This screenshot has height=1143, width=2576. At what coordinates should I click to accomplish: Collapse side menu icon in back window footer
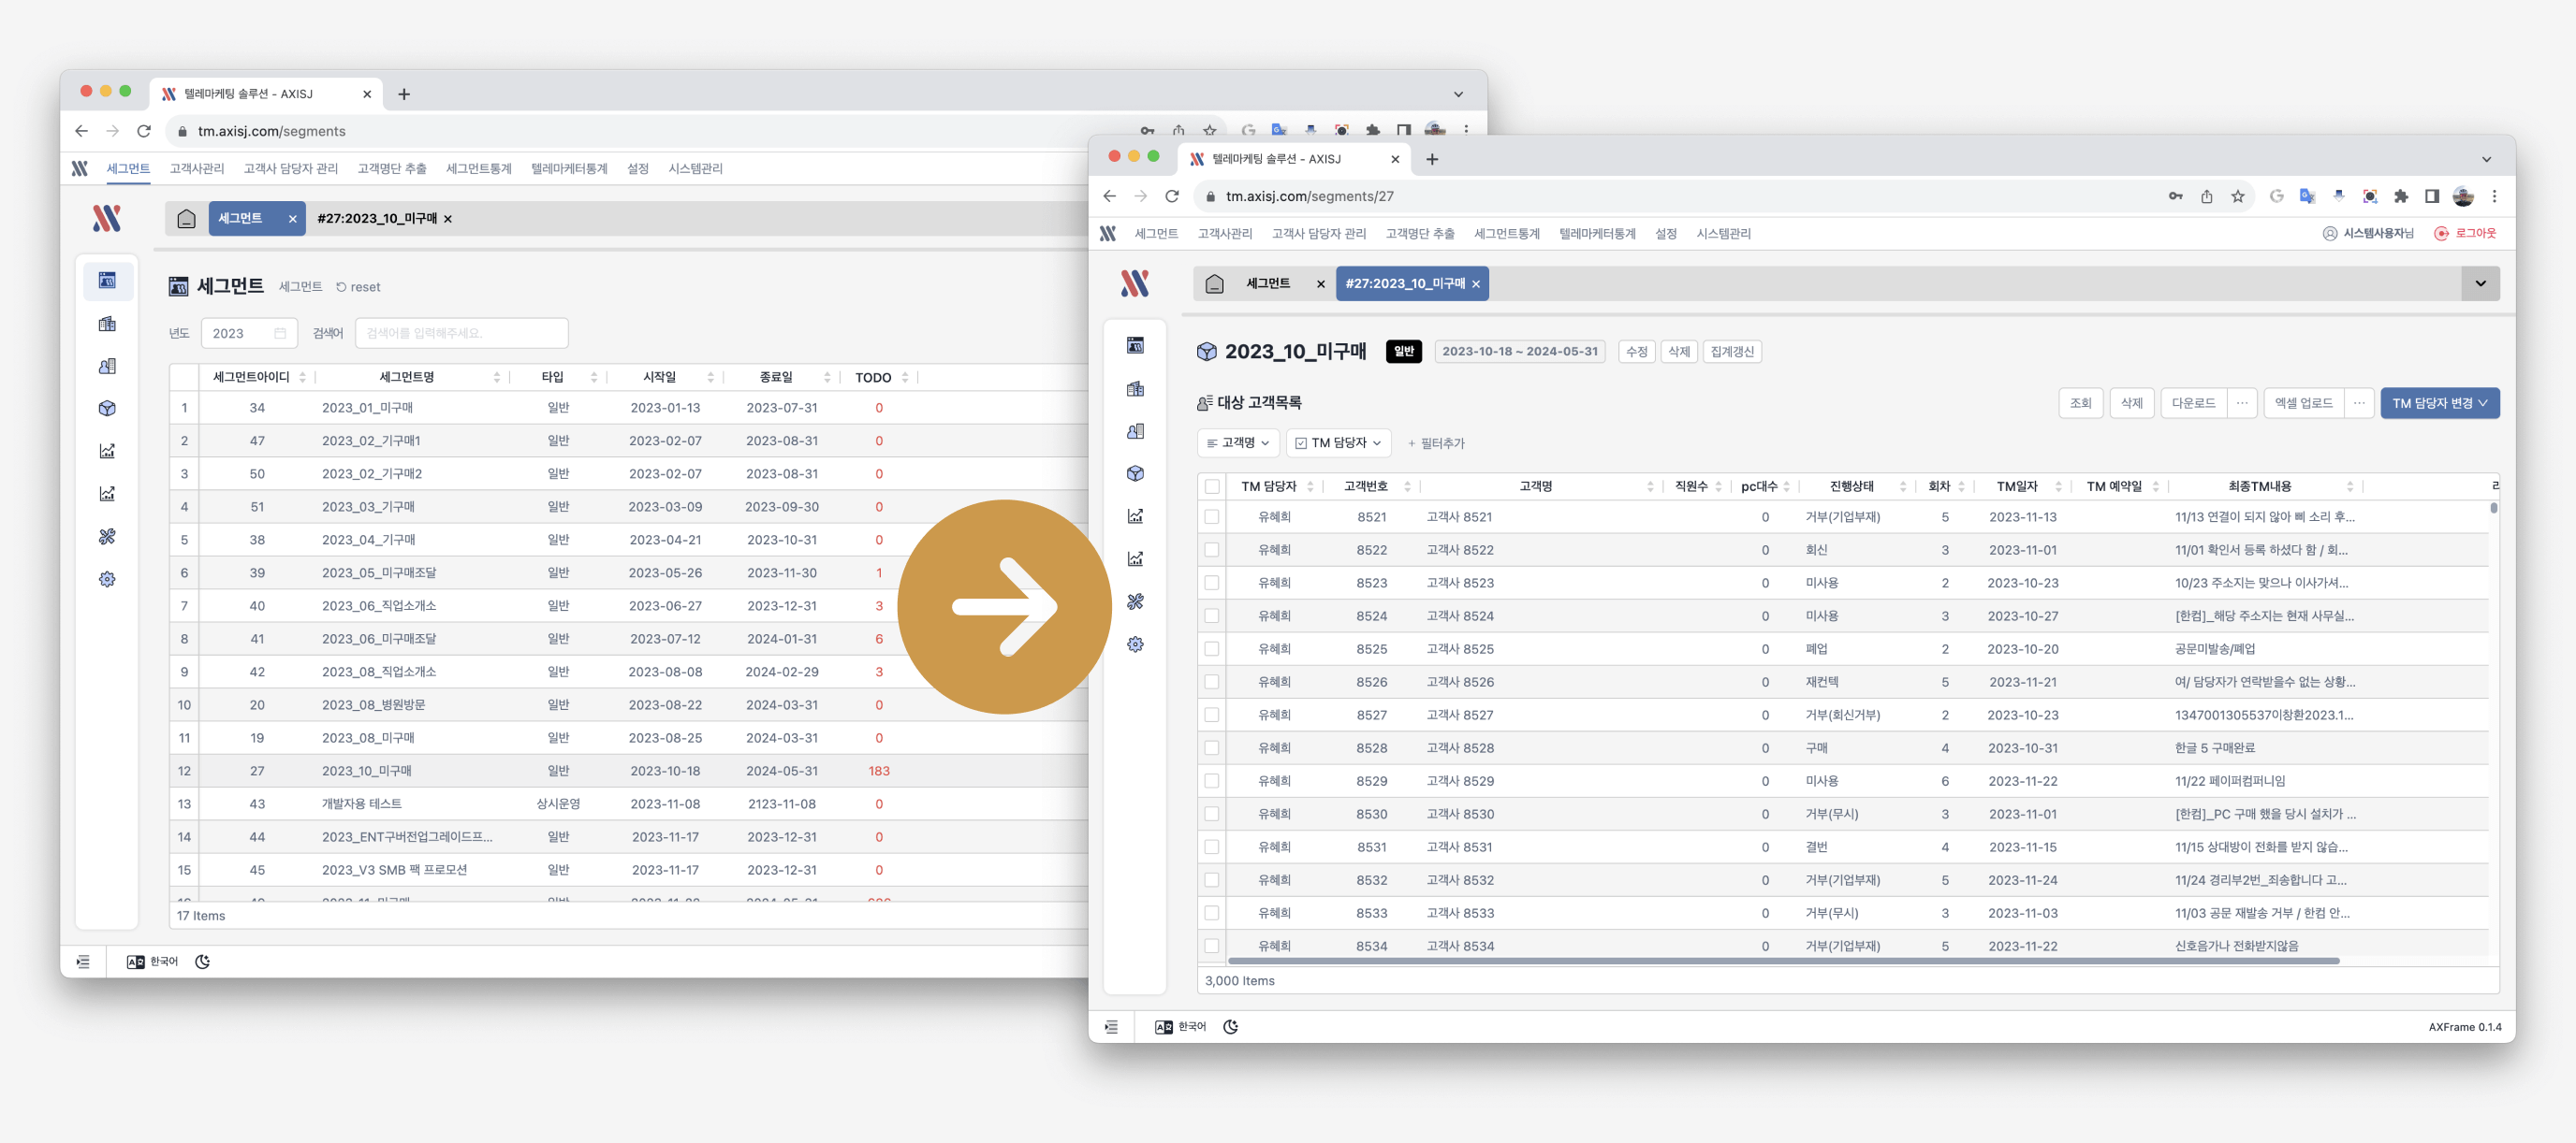click(83, 962)
